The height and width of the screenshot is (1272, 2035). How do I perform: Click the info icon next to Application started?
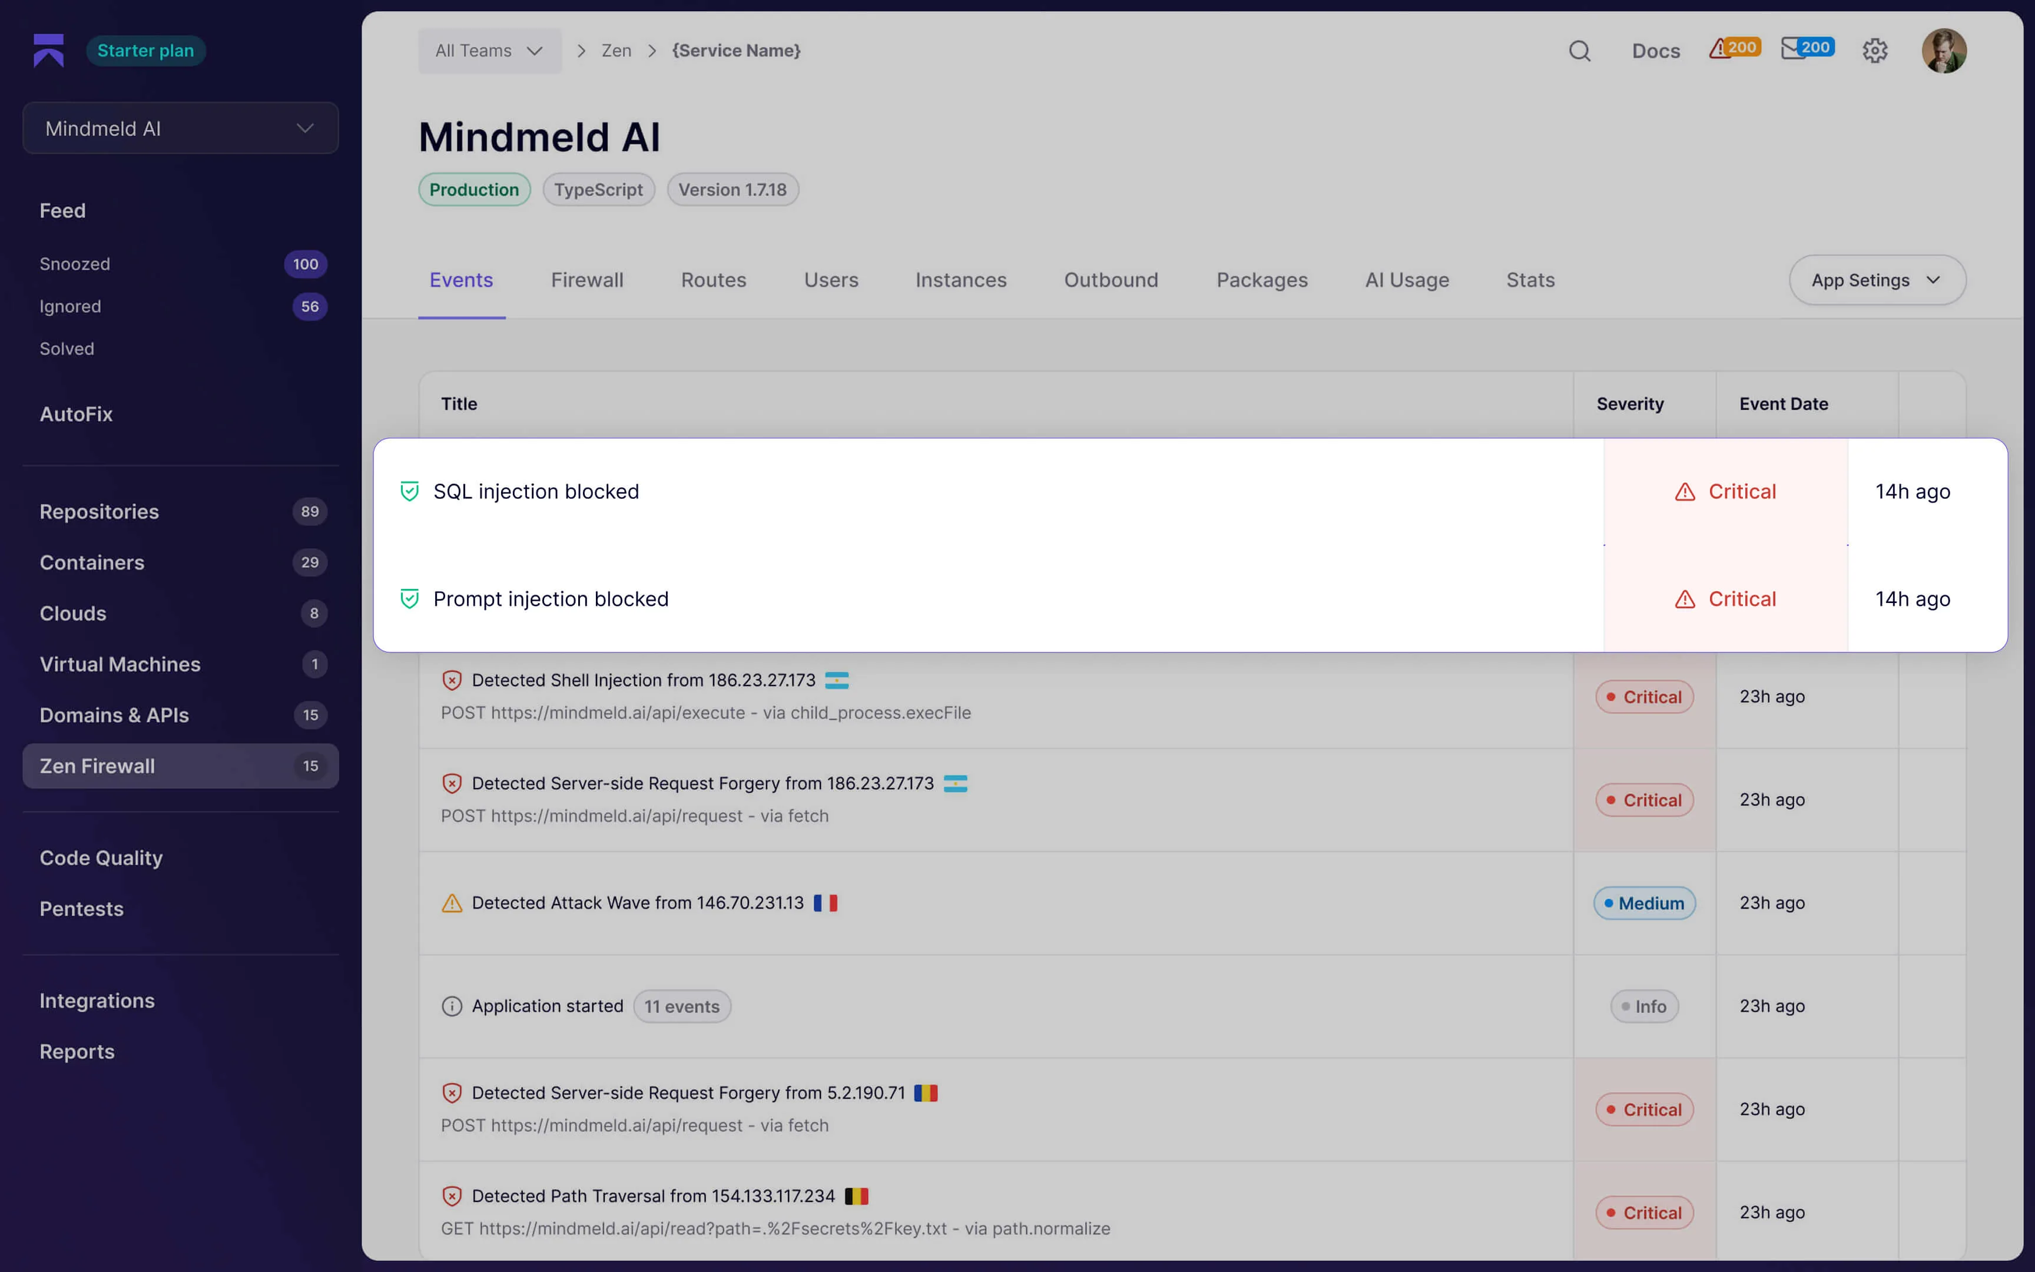pyautogui.click(x=452, y=1005)
